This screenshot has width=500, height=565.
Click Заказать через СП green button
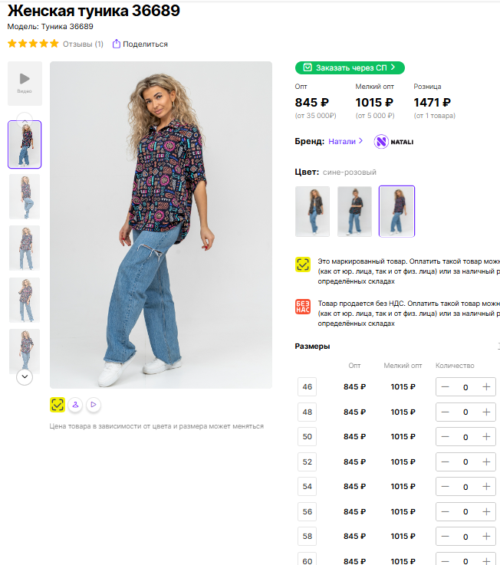[350, 67]
